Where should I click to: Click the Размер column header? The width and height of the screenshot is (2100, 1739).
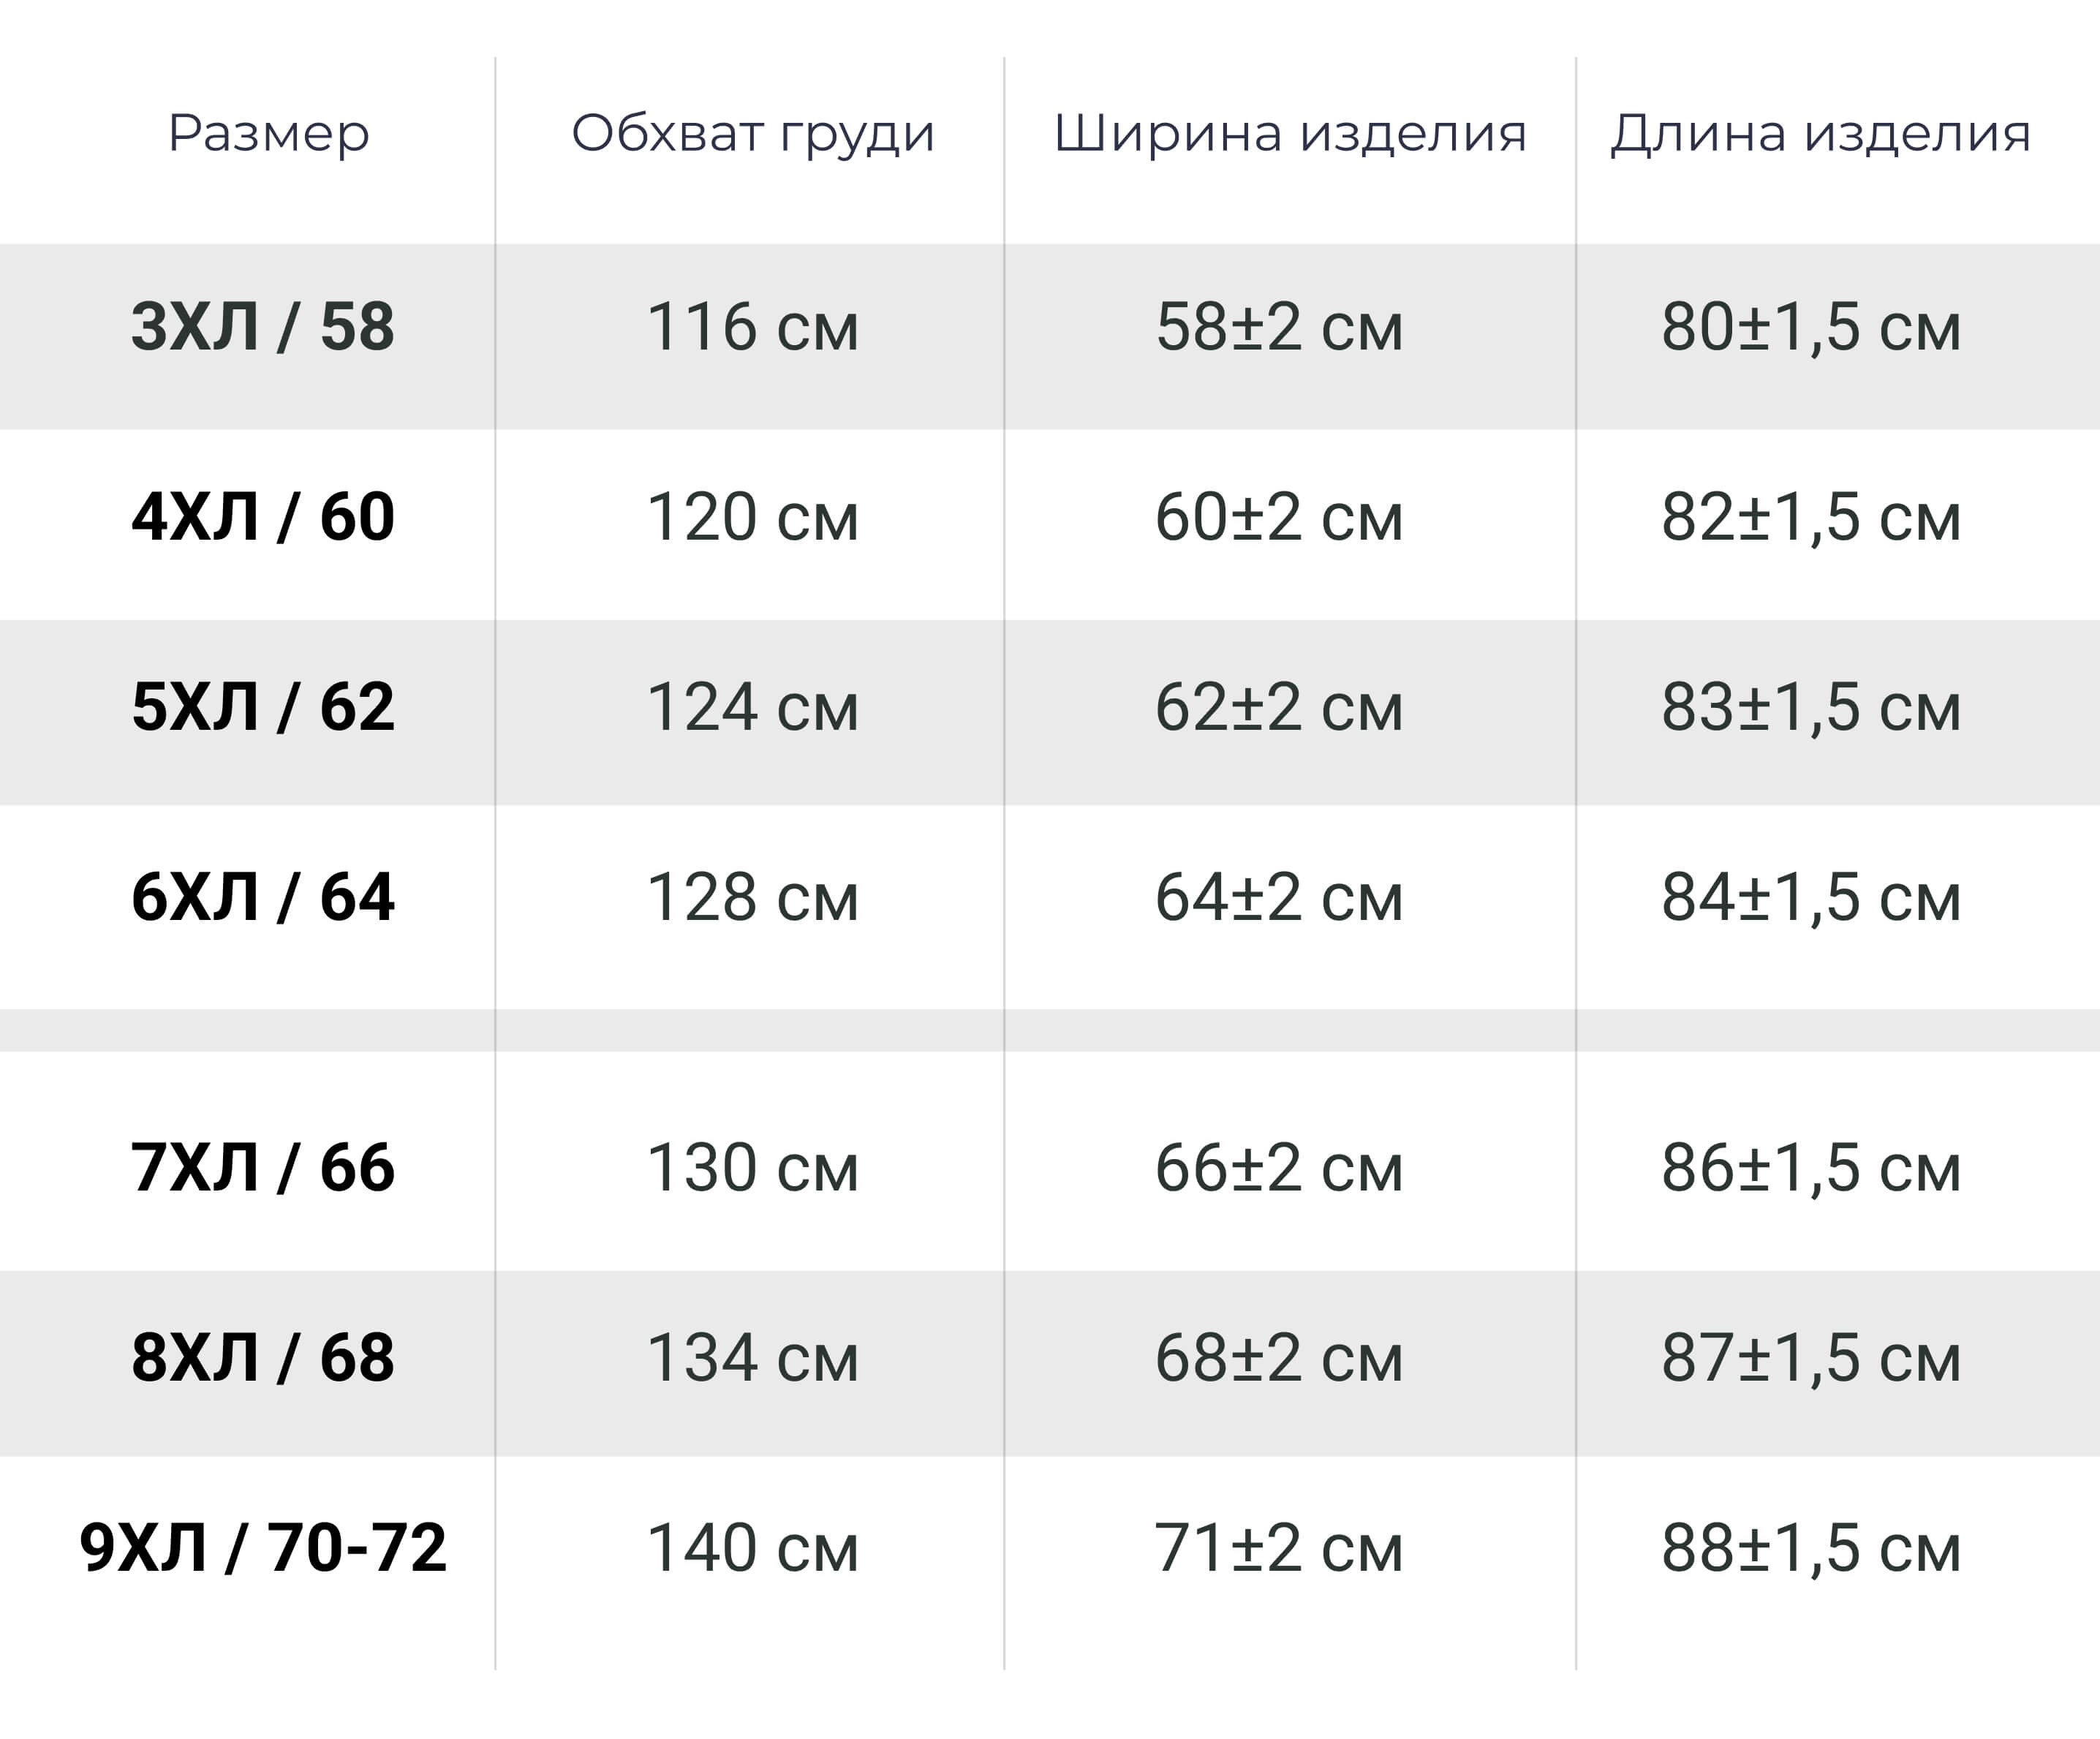tap(268, 133)
